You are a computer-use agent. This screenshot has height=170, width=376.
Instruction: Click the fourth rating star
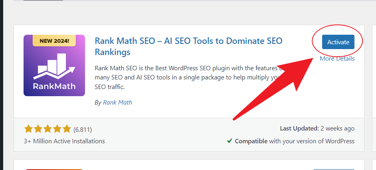57,129
